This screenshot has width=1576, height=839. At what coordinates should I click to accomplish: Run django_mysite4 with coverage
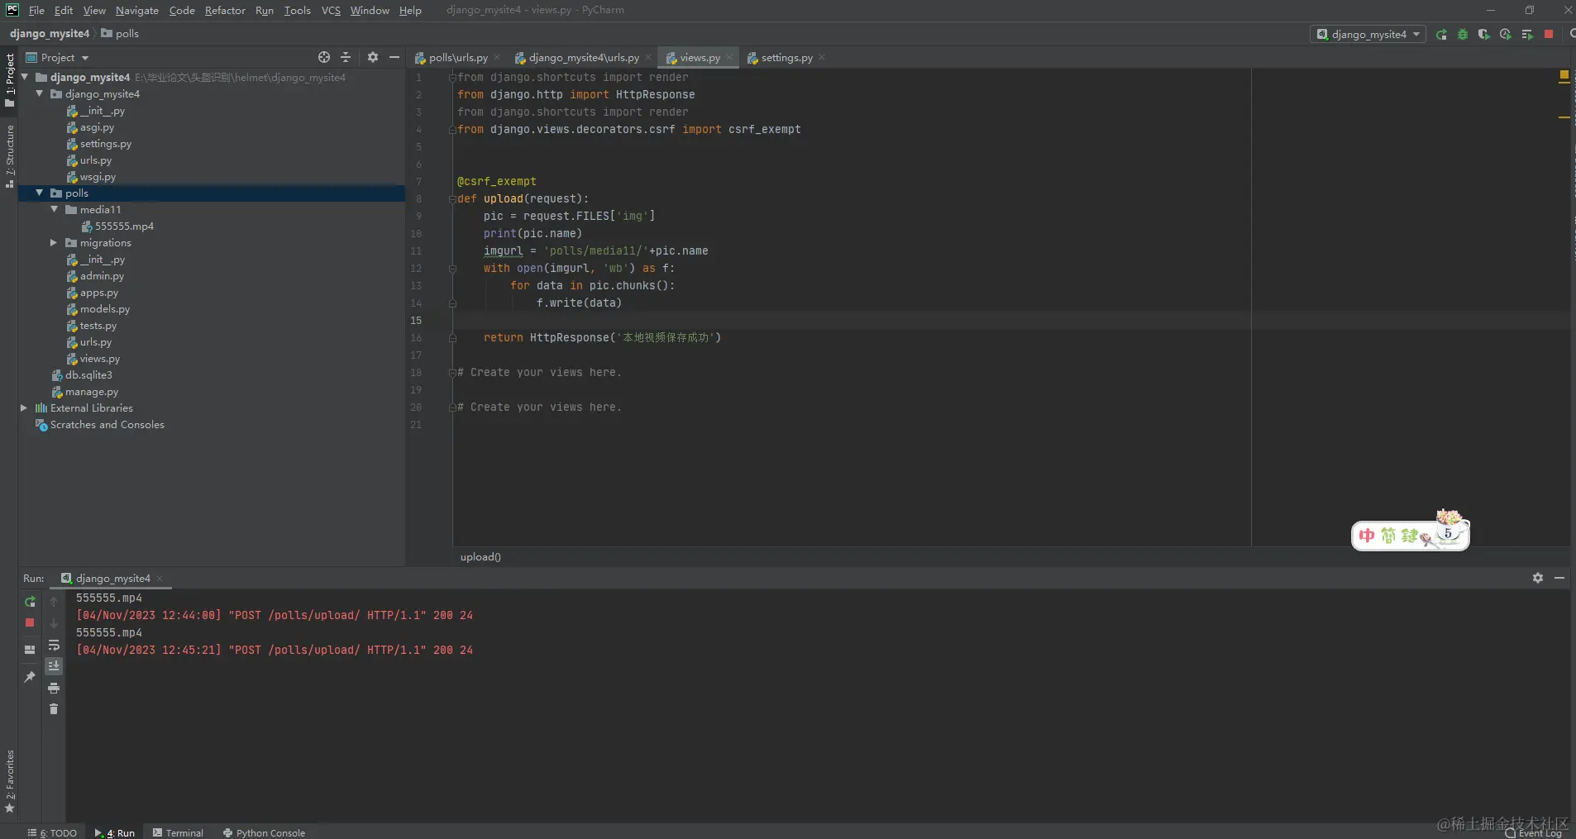pos(1484,34)
